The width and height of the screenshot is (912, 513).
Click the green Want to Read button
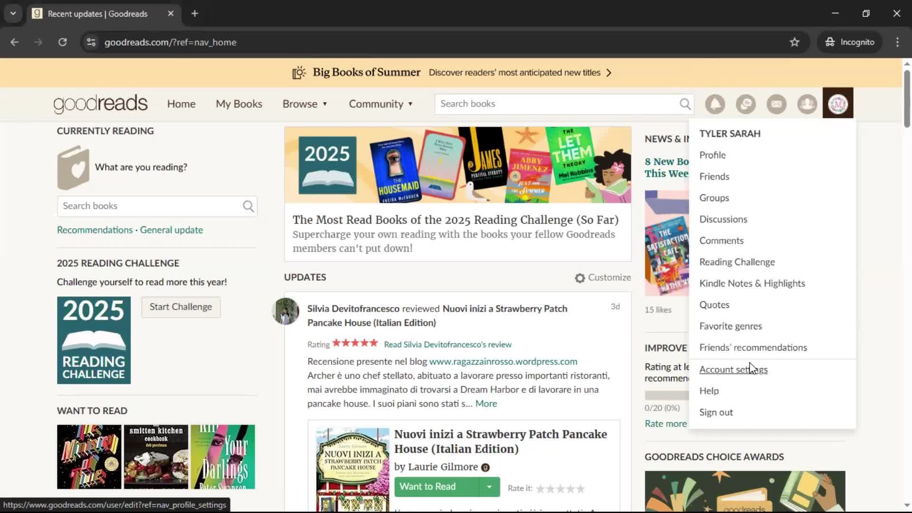[x=437, y=487]
